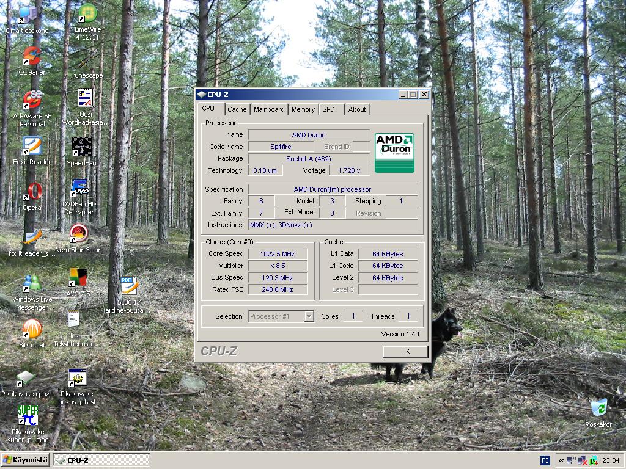Click the Technology value 0.18 um
Viewport: 626px width, 469px height.
click(x=265, y=171)
